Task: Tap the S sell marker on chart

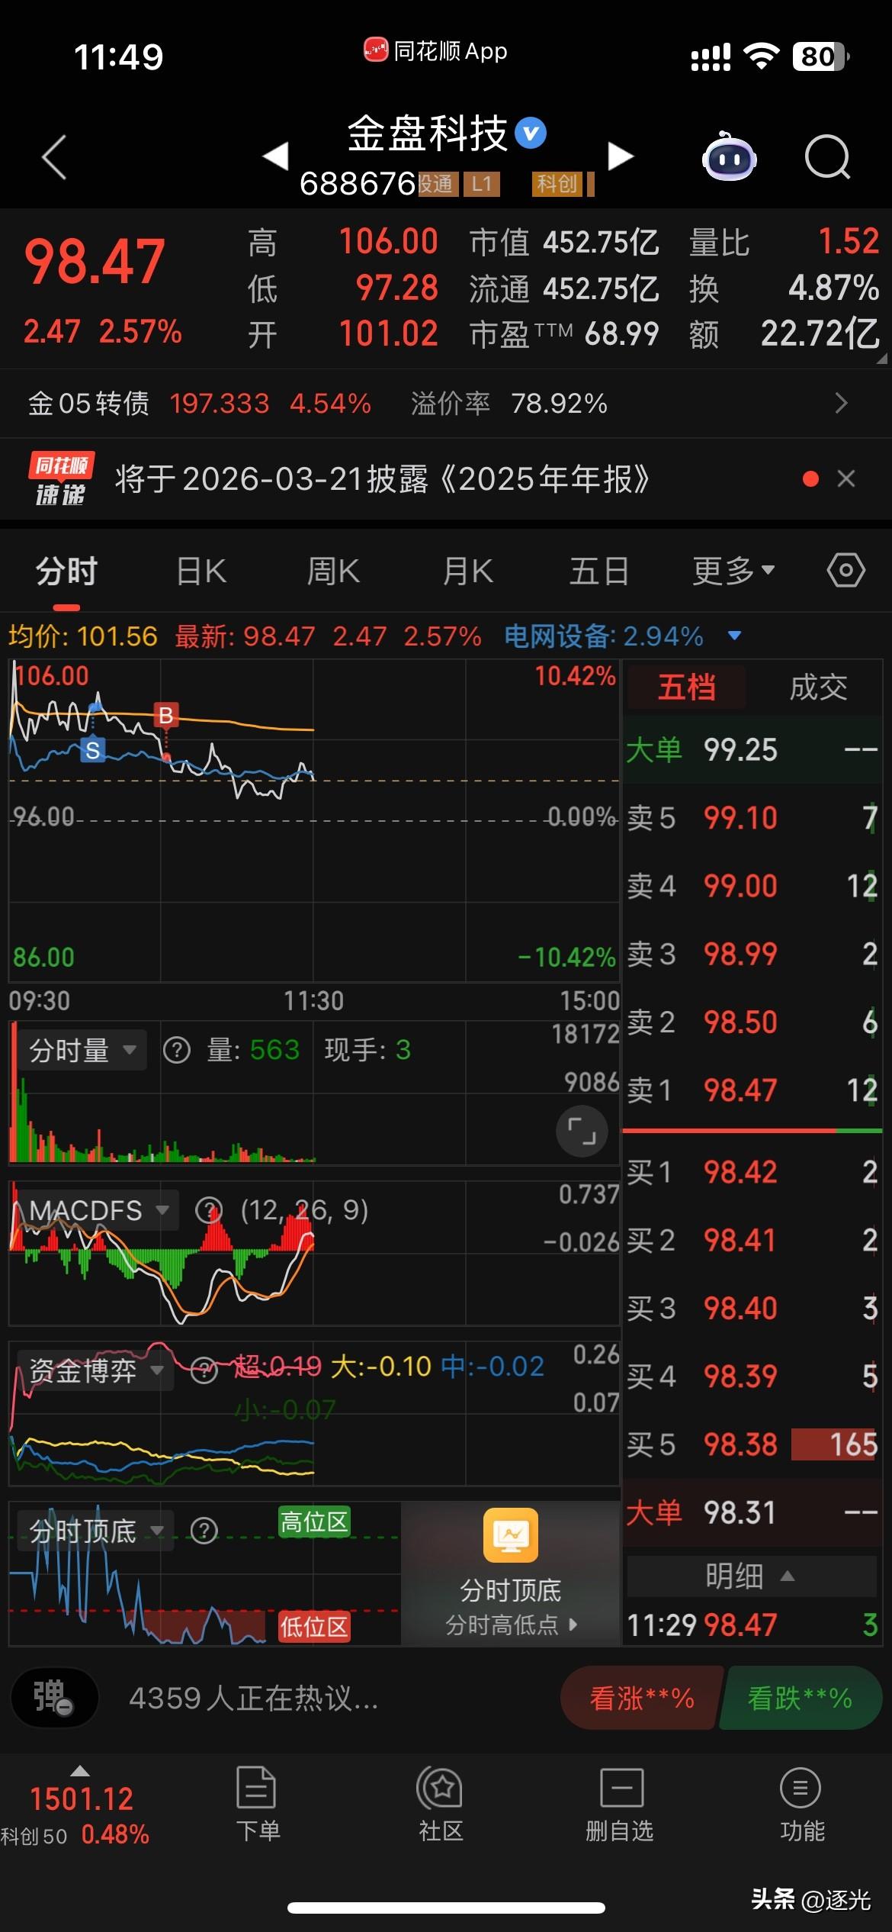Action: coord(92,750)
